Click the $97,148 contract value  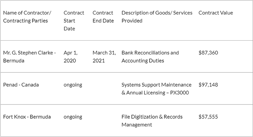tap(208, 85)
